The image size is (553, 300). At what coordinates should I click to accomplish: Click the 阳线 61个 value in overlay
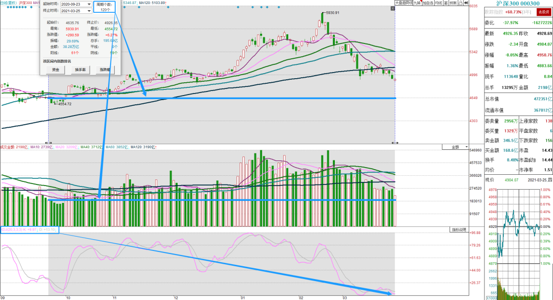pos(75,53)
